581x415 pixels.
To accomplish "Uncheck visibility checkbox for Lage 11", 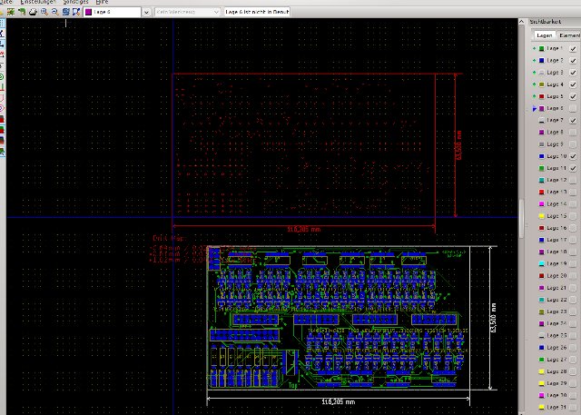I will pos(573,168).
